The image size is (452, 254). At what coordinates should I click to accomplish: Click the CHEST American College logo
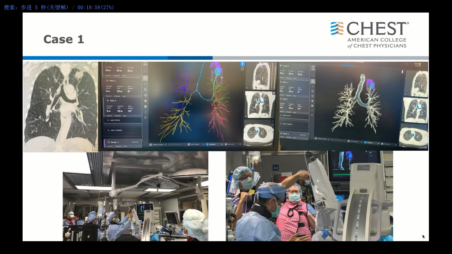pos(369,35)
